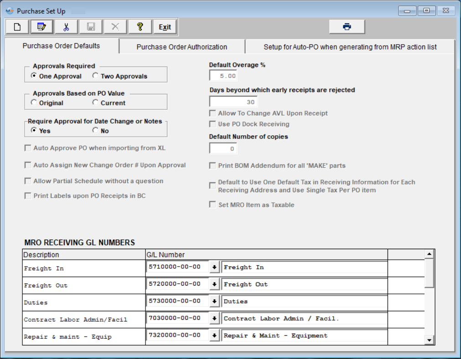
Task: Exit the Purchase Set Up window
Action: tap(165, 27)
